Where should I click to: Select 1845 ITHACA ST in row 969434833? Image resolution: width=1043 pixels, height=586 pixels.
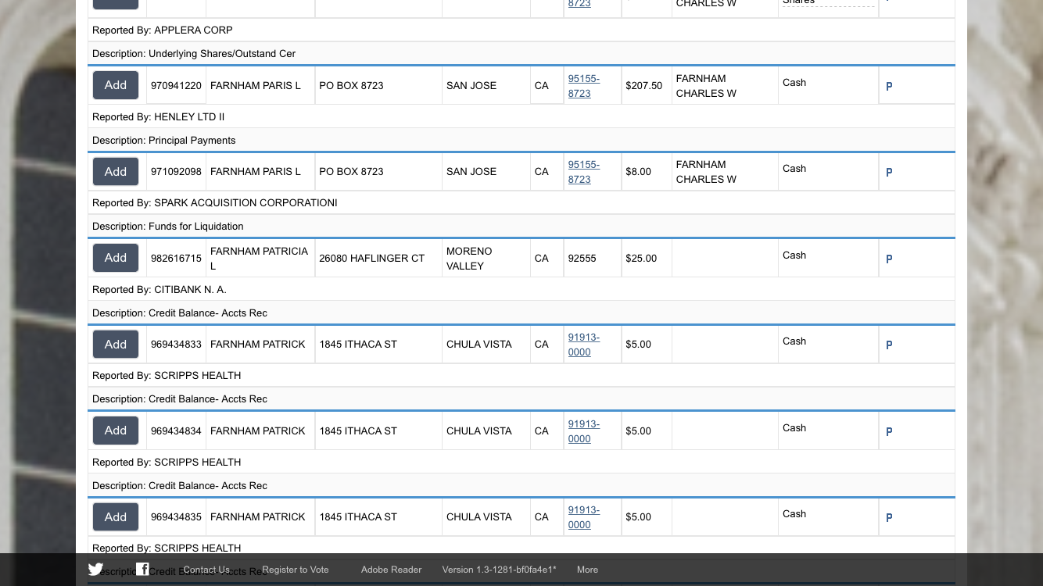[358, 345]
